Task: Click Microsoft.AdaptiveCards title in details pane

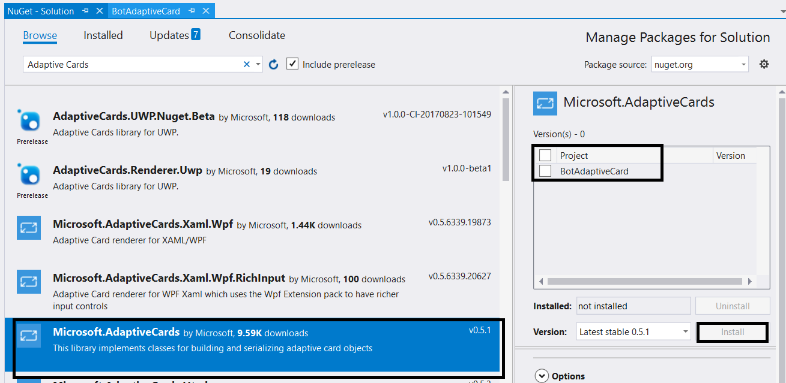Action: click(x=639, y=102)
